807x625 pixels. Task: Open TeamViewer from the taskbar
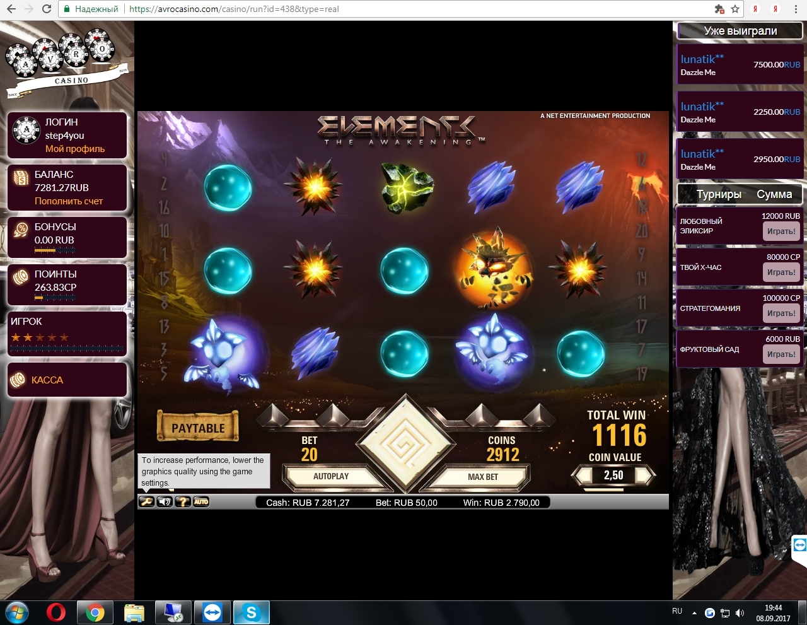pyautogui.click(x=212, y=612)
